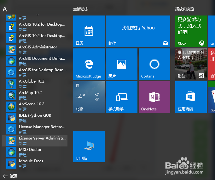Select the Module Docs entry text
The height and width of the screenshot is (180, 215).
tap(31, 161)
